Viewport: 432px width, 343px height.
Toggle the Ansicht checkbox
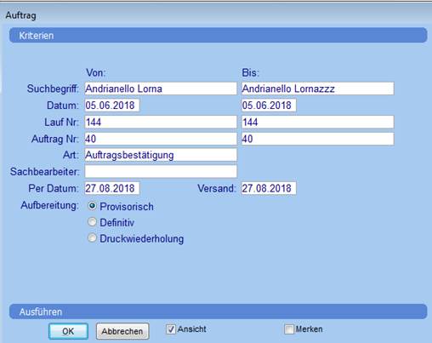coord(171,329)
